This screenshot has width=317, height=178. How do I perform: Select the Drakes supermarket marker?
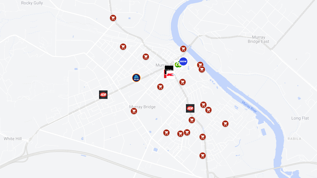pyautogui.click(x=169, y=69)
